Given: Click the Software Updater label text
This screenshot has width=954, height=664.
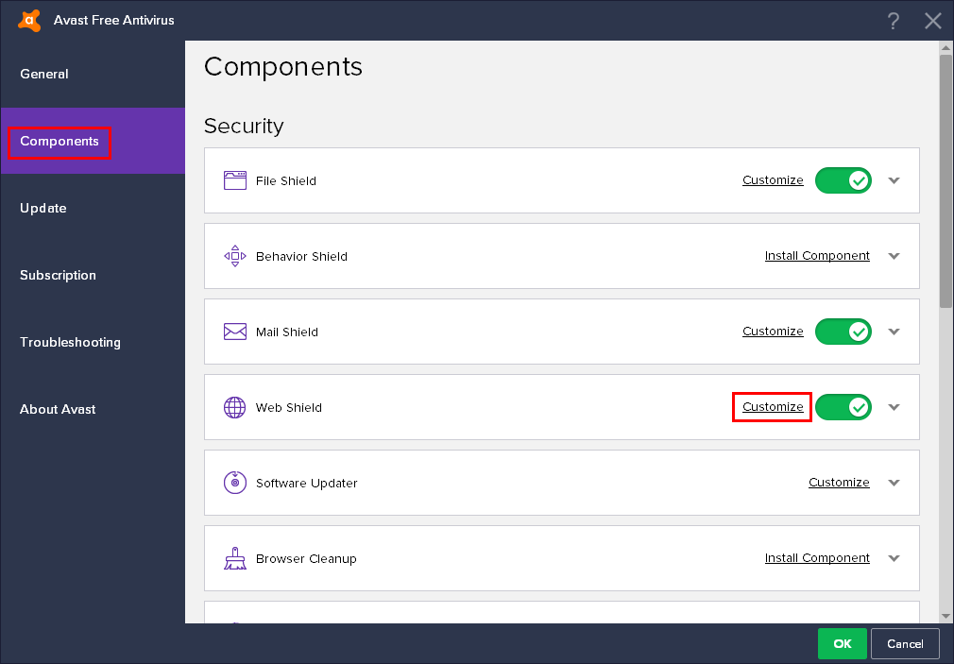Looking at the screenshot, I should (x=307, y=483).
